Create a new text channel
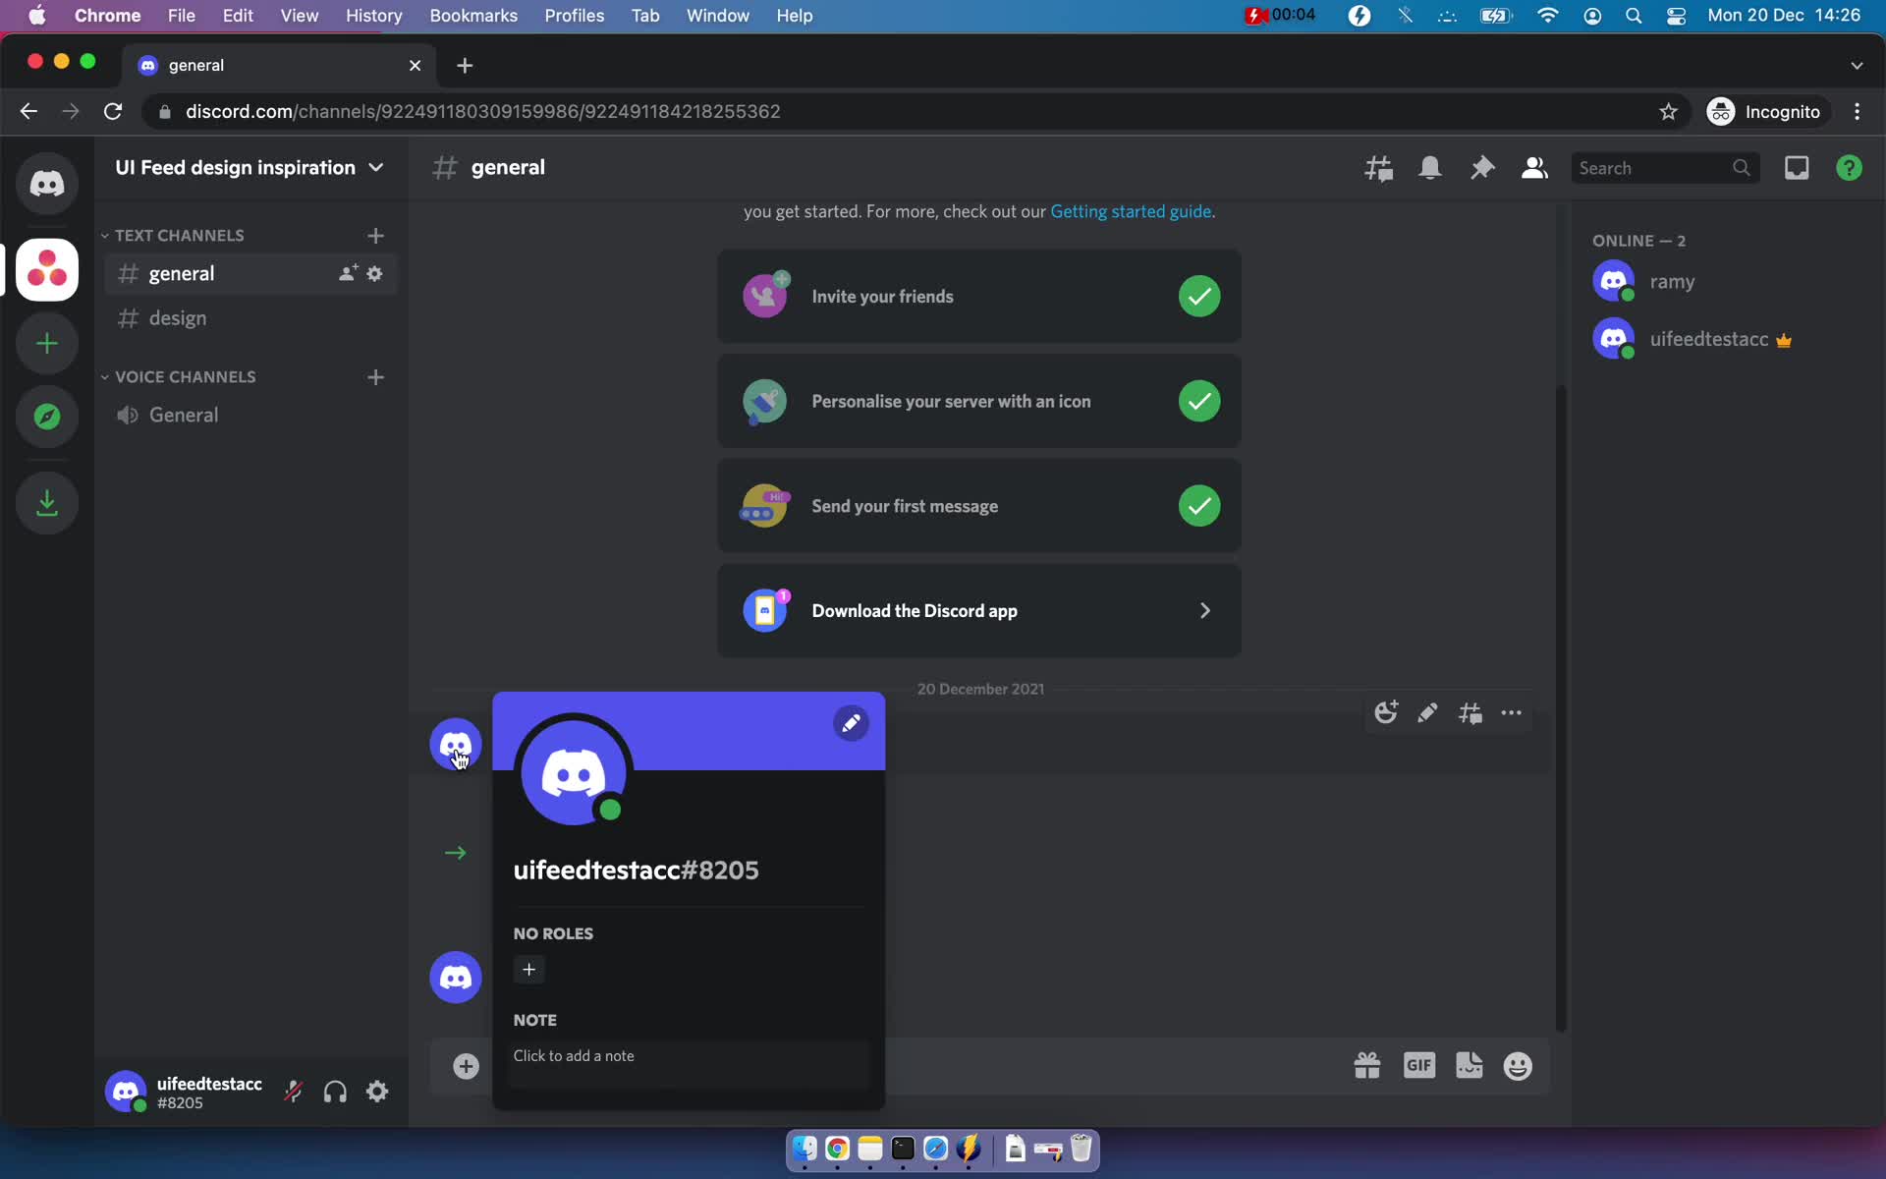Viewport: 1886px width, 1179px height. 375,236
